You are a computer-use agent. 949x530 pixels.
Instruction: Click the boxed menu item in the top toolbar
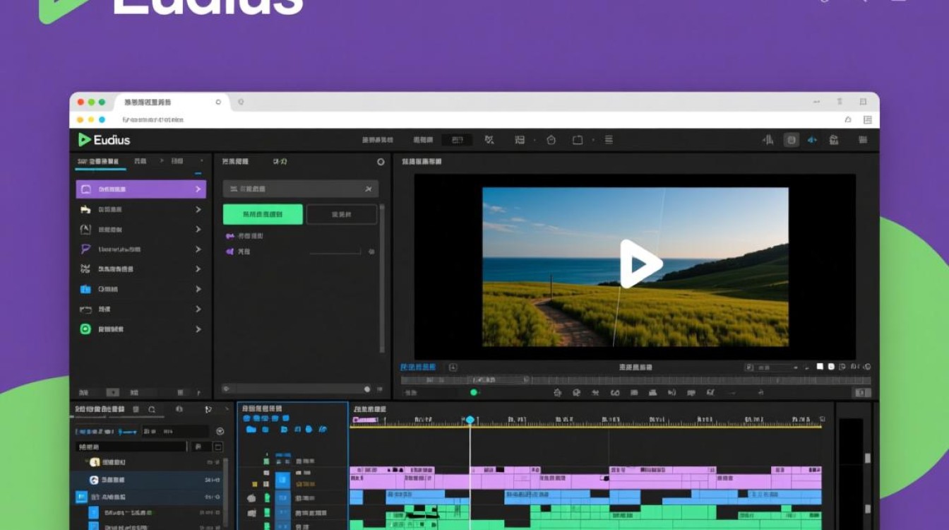pyautogui.click(x=457, y=140)
